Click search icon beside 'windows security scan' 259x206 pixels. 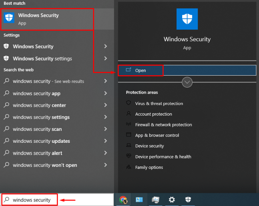click(x=6, y=128)
